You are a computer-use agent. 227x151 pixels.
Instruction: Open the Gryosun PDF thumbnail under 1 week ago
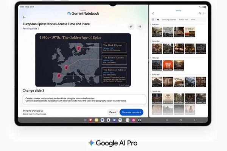tap(168, 99)
